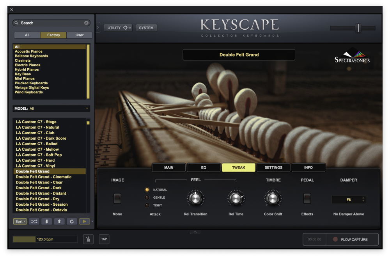Click the Tap tempo button
This screenshot has height=258, width=390.
[104, 239]
